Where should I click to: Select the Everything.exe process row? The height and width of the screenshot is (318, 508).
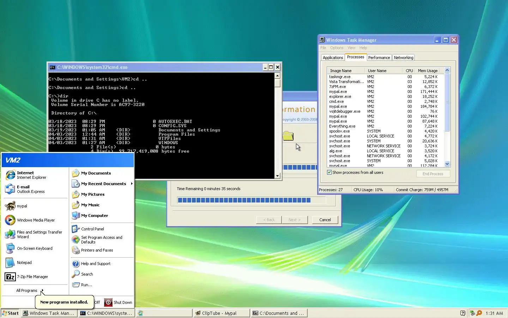point(386,126)
